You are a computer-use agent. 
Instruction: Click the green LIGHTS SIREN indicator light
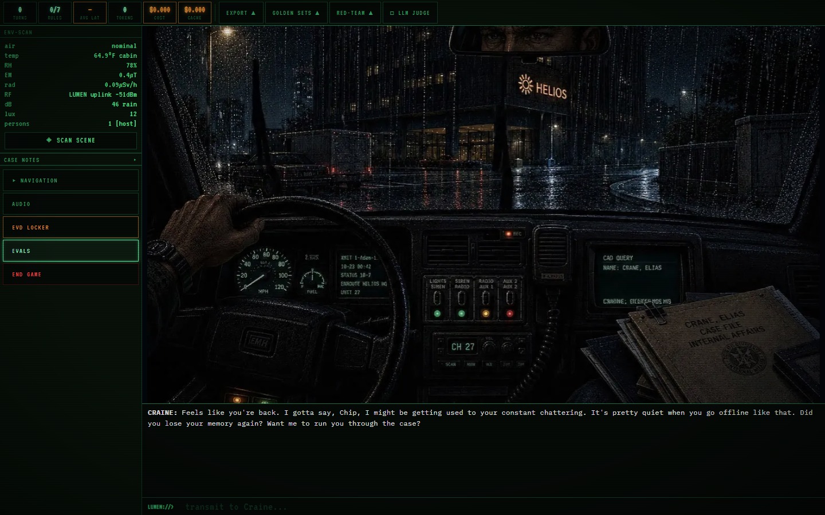[438, 314]
